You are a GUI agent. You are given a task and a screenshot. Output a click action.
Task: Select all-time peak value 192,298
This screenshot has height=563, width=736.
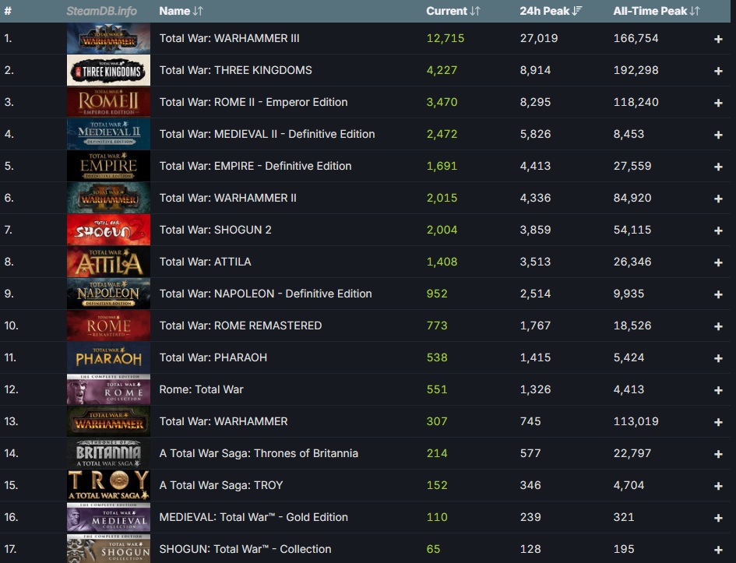(636, 70)
